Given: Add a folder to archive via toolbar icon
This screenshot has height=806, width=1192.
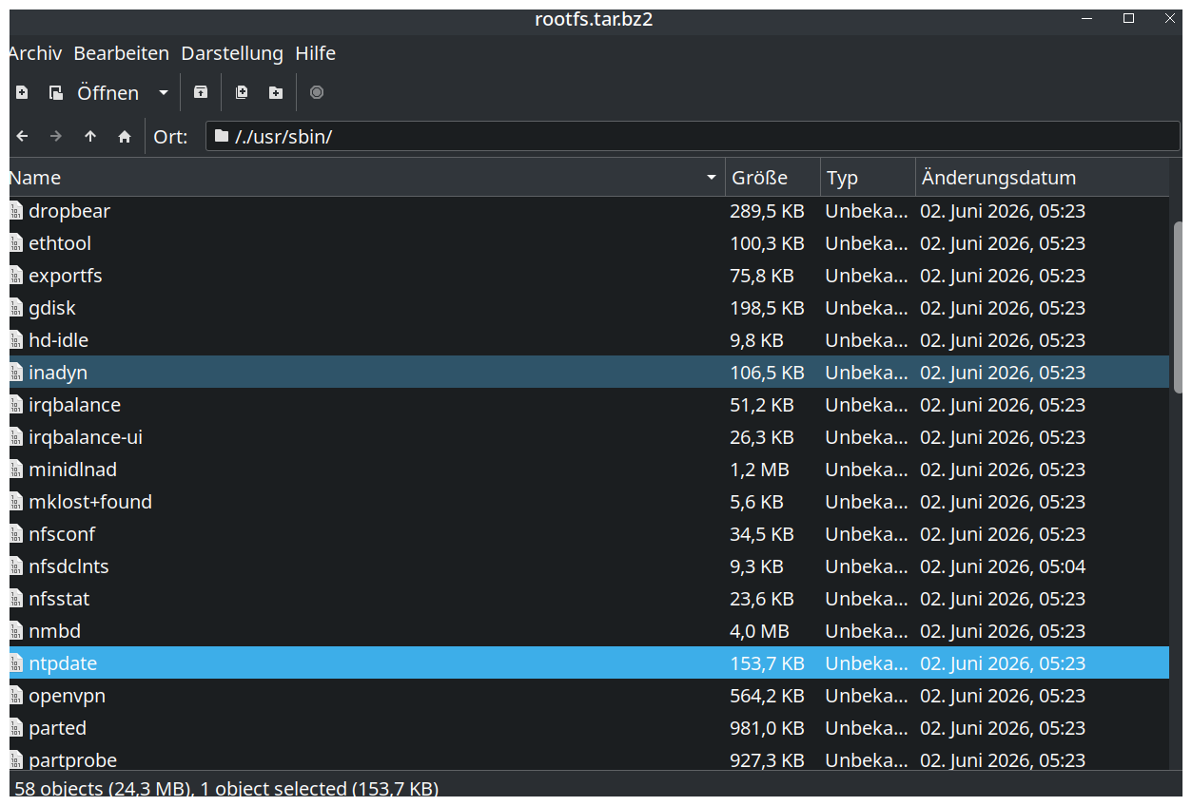Looking at the screenshot, I should pos(276,92).
